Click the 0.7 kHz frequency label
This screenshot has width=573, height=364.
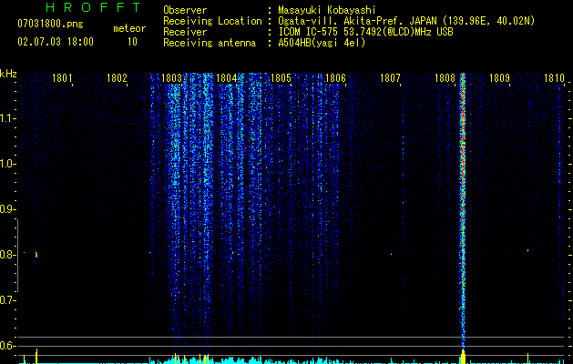[7, 300]
